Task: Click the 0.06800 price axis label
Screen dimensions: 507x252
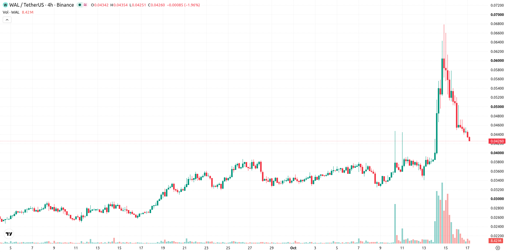Action: [x=497, y=24]
